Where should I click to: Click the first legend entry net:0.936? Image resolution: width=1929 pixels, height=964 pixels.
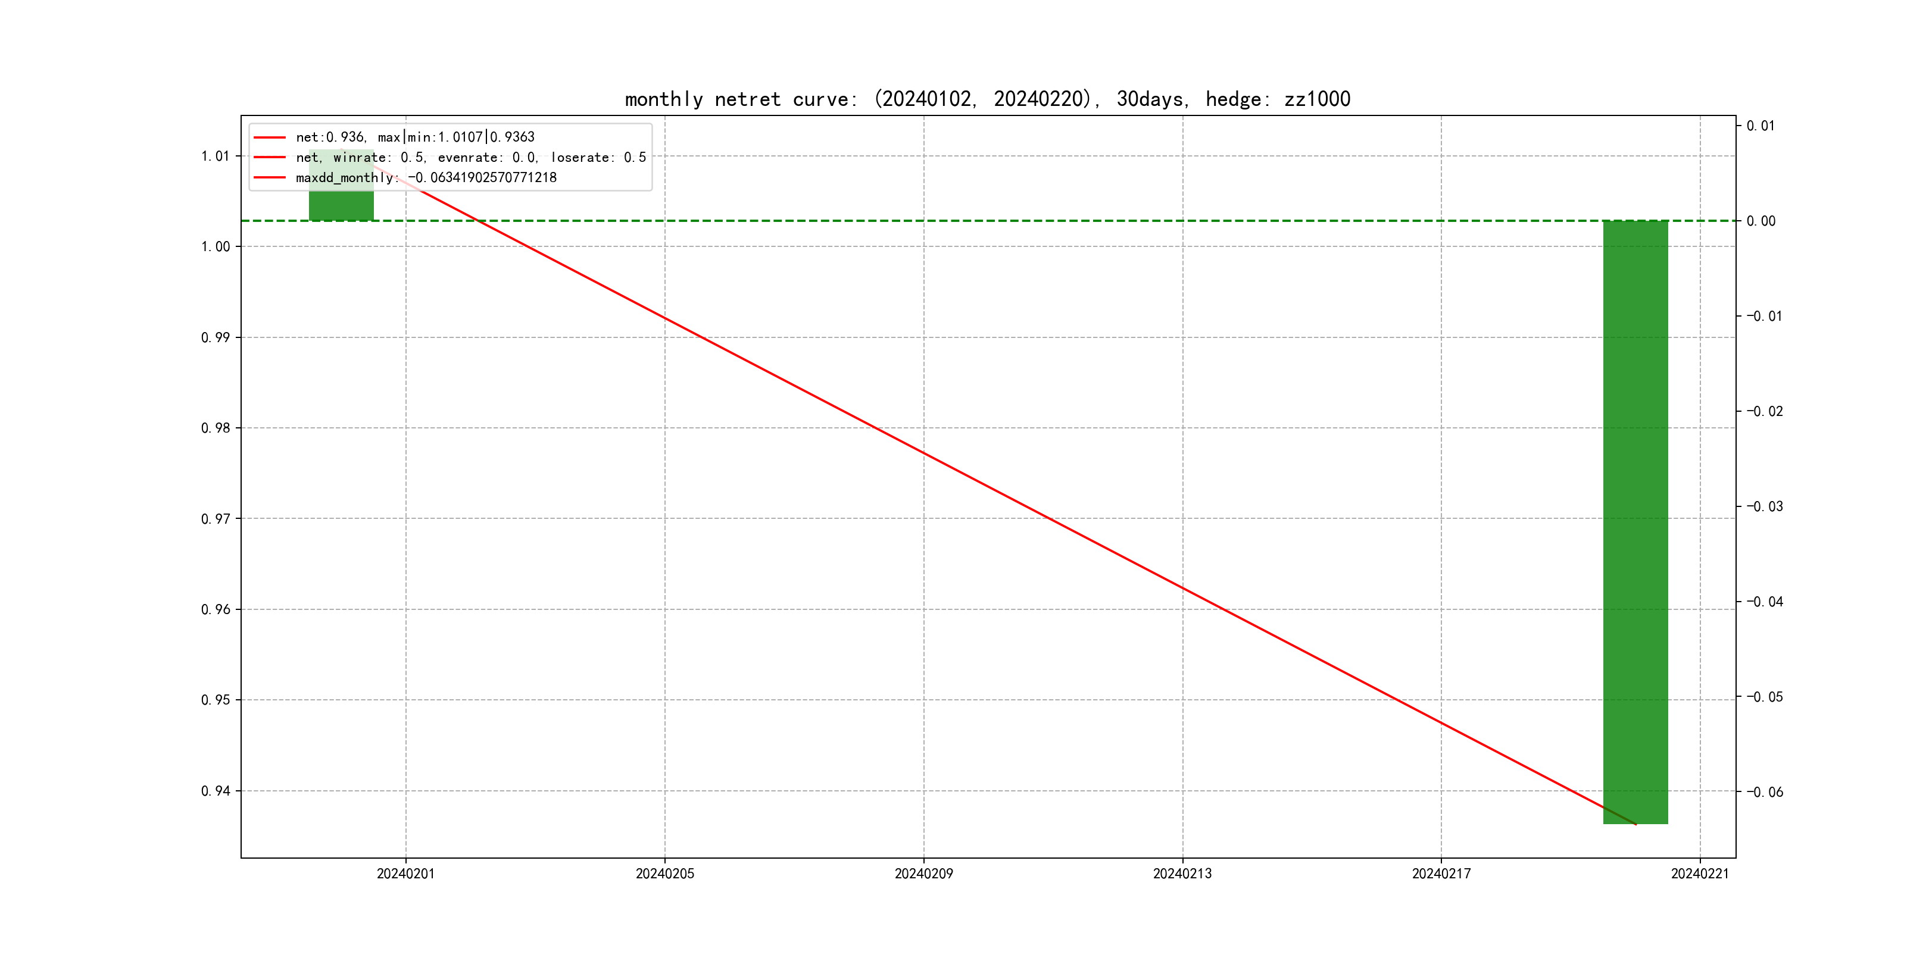415,137
